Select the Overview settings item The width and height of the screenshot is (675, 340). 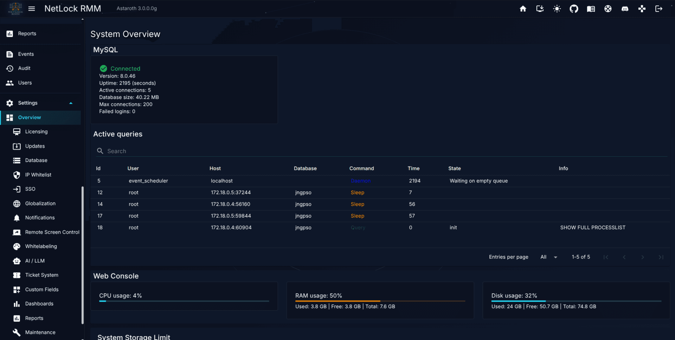pyautogui.click(x=40, y=117)
